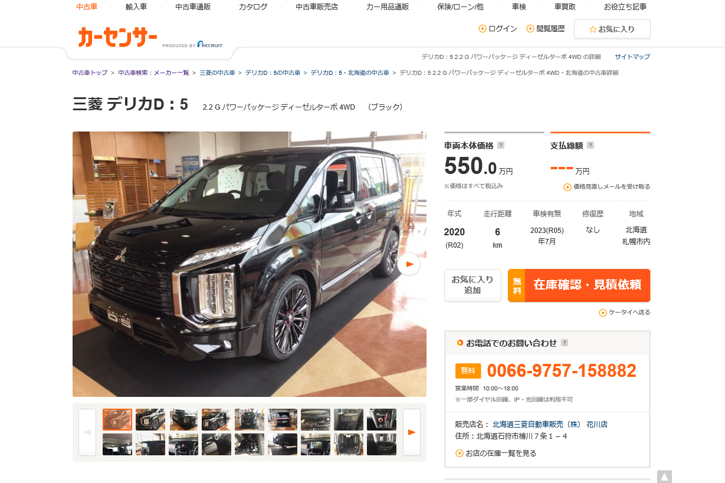Viewport: 725px width, 483px height.
Task: Click help icon next to 車両本体価格
Action: 501,145
